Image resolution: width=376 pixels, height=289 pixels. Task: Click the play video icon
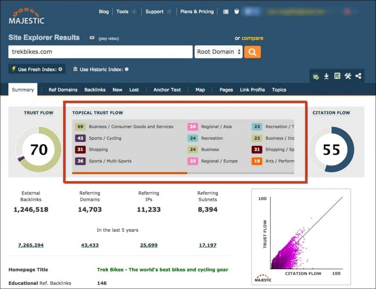[x=92, y=38]
